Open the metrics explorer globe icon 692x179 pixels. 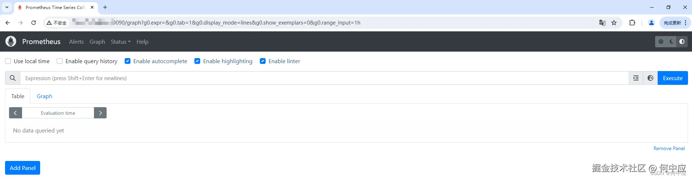[650, 78]
